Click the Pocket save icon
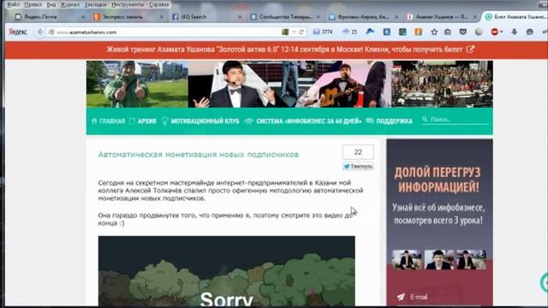The width and height of the screenshot is (548, 308). [x=463, y=33]
